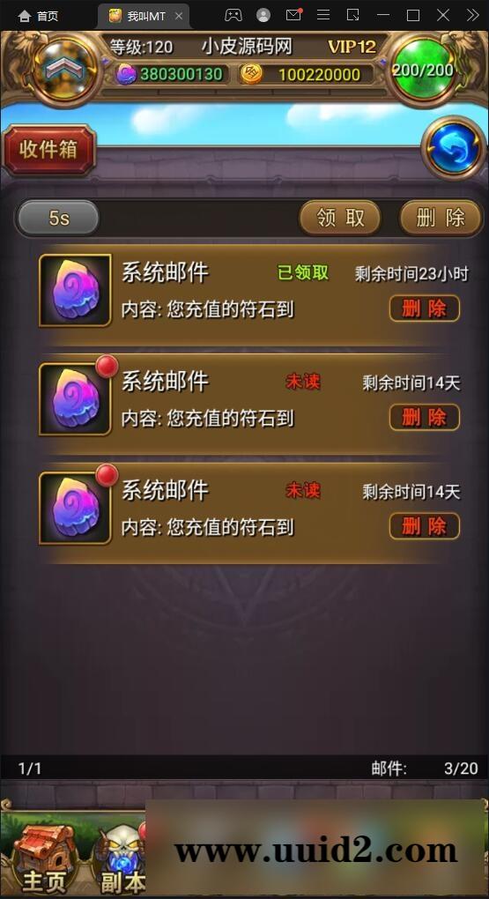Image resolution: width=489 pixels, height=899 pixels.
Task: Close the 我叫MT tab
Action: coord(178,16)
